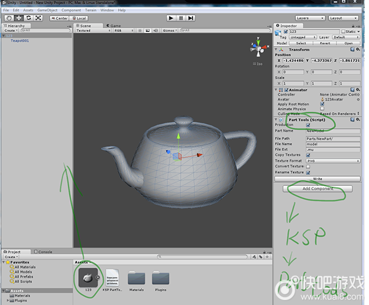Viewport: 369px width, 305px height.
Task: Toggle the Static checkbox
Action: pos(343,31)
